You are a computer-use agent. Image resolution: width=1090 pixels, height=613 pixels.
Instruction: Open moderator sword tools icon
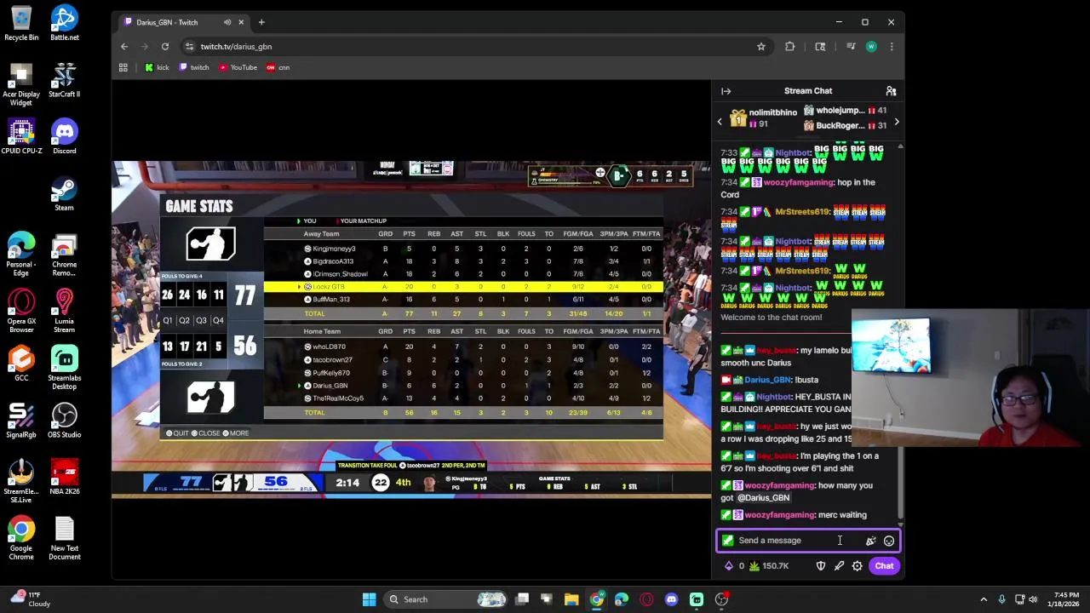pos(839,566)
